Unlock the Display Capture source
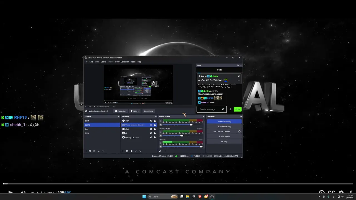Viewport: 356px width, 200px height. 155,137
